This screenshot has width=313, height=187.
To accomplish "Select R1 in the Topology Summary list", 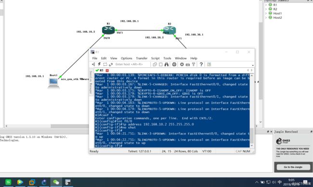I will click(275, 5).
